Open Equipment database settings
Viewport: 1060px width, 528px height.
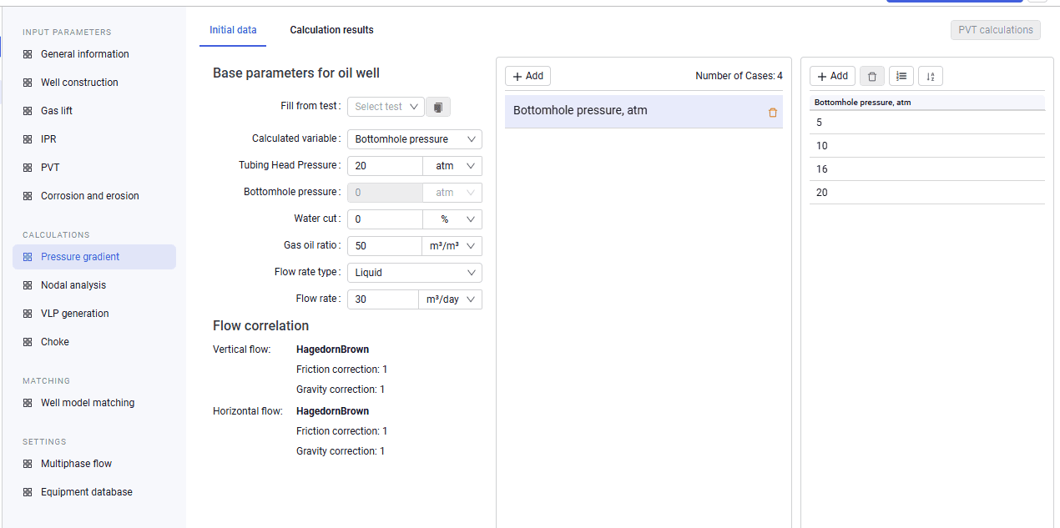[x=87, y=492]
